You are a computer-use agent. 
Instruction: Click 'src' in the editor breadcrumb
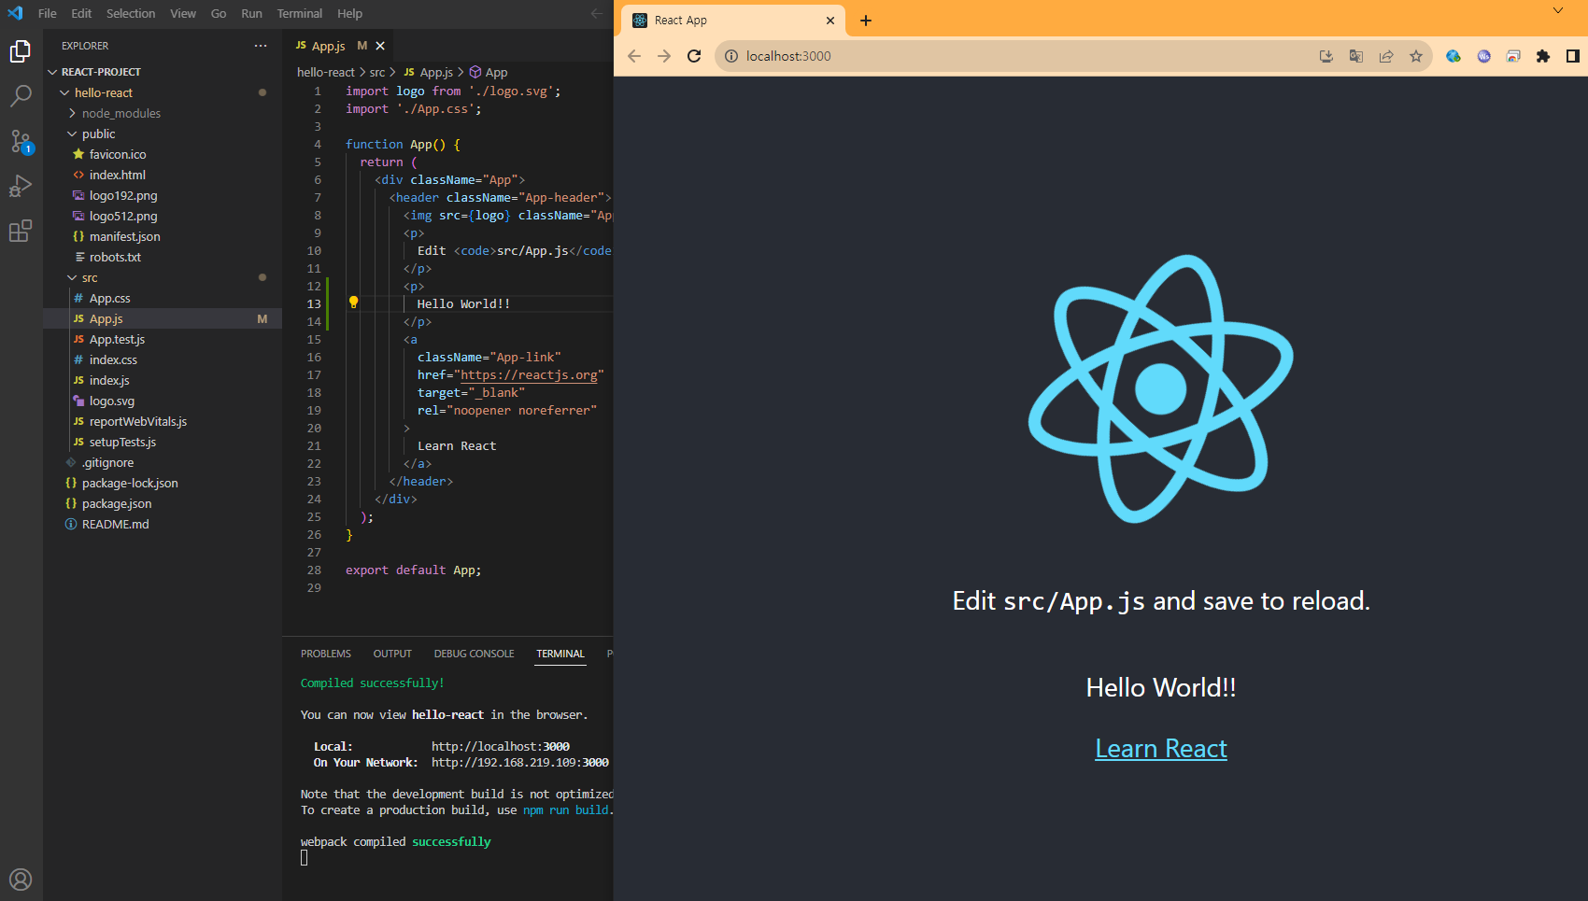[x=377, y=72]
